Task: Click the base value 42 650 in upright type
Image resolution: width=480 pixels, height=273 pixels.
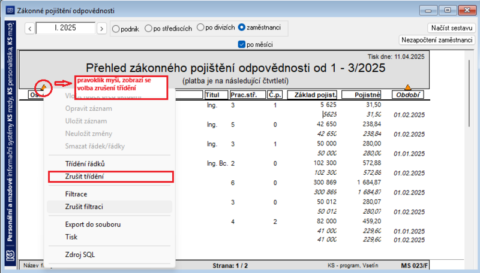Action: coord(326,125)
